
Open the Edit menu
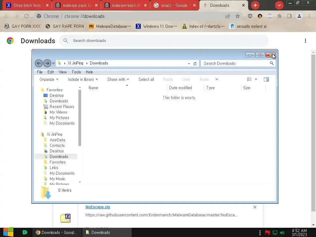51,72
